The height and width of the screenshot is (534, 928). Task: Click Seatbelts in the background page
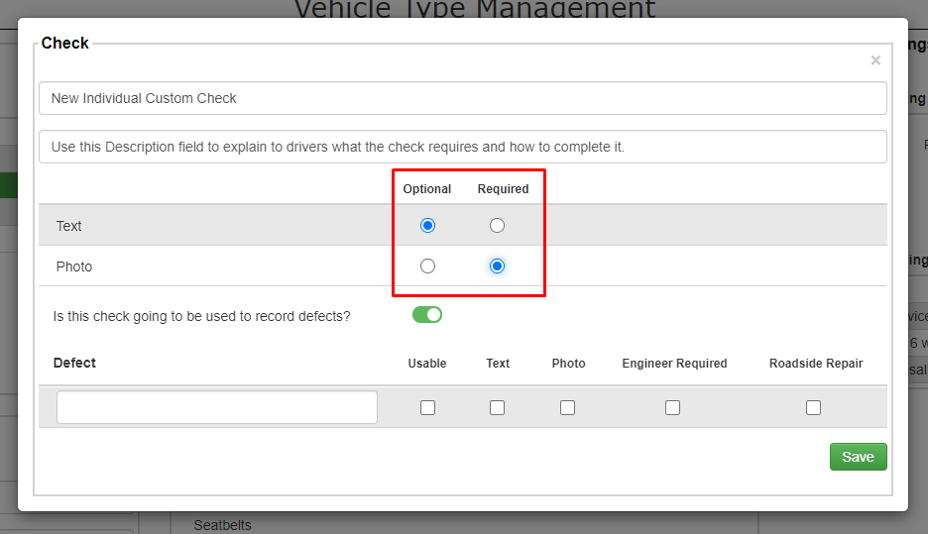(x=222, y=525)
